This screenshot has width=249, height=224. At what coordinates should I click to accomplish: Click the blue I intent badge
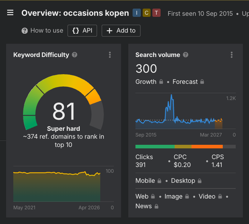pos(137,13)
